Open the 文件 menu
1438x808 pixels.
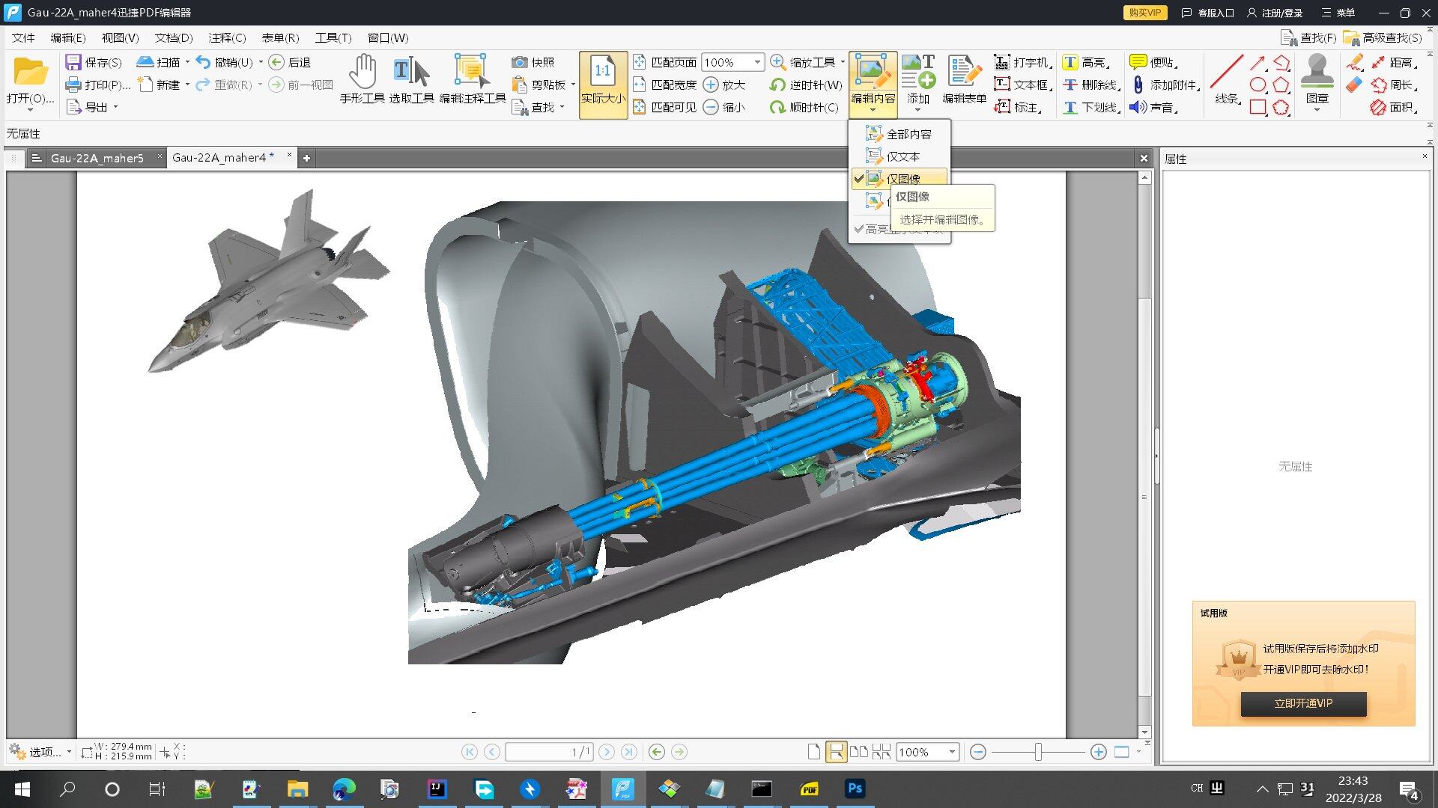tap(23, 37)
